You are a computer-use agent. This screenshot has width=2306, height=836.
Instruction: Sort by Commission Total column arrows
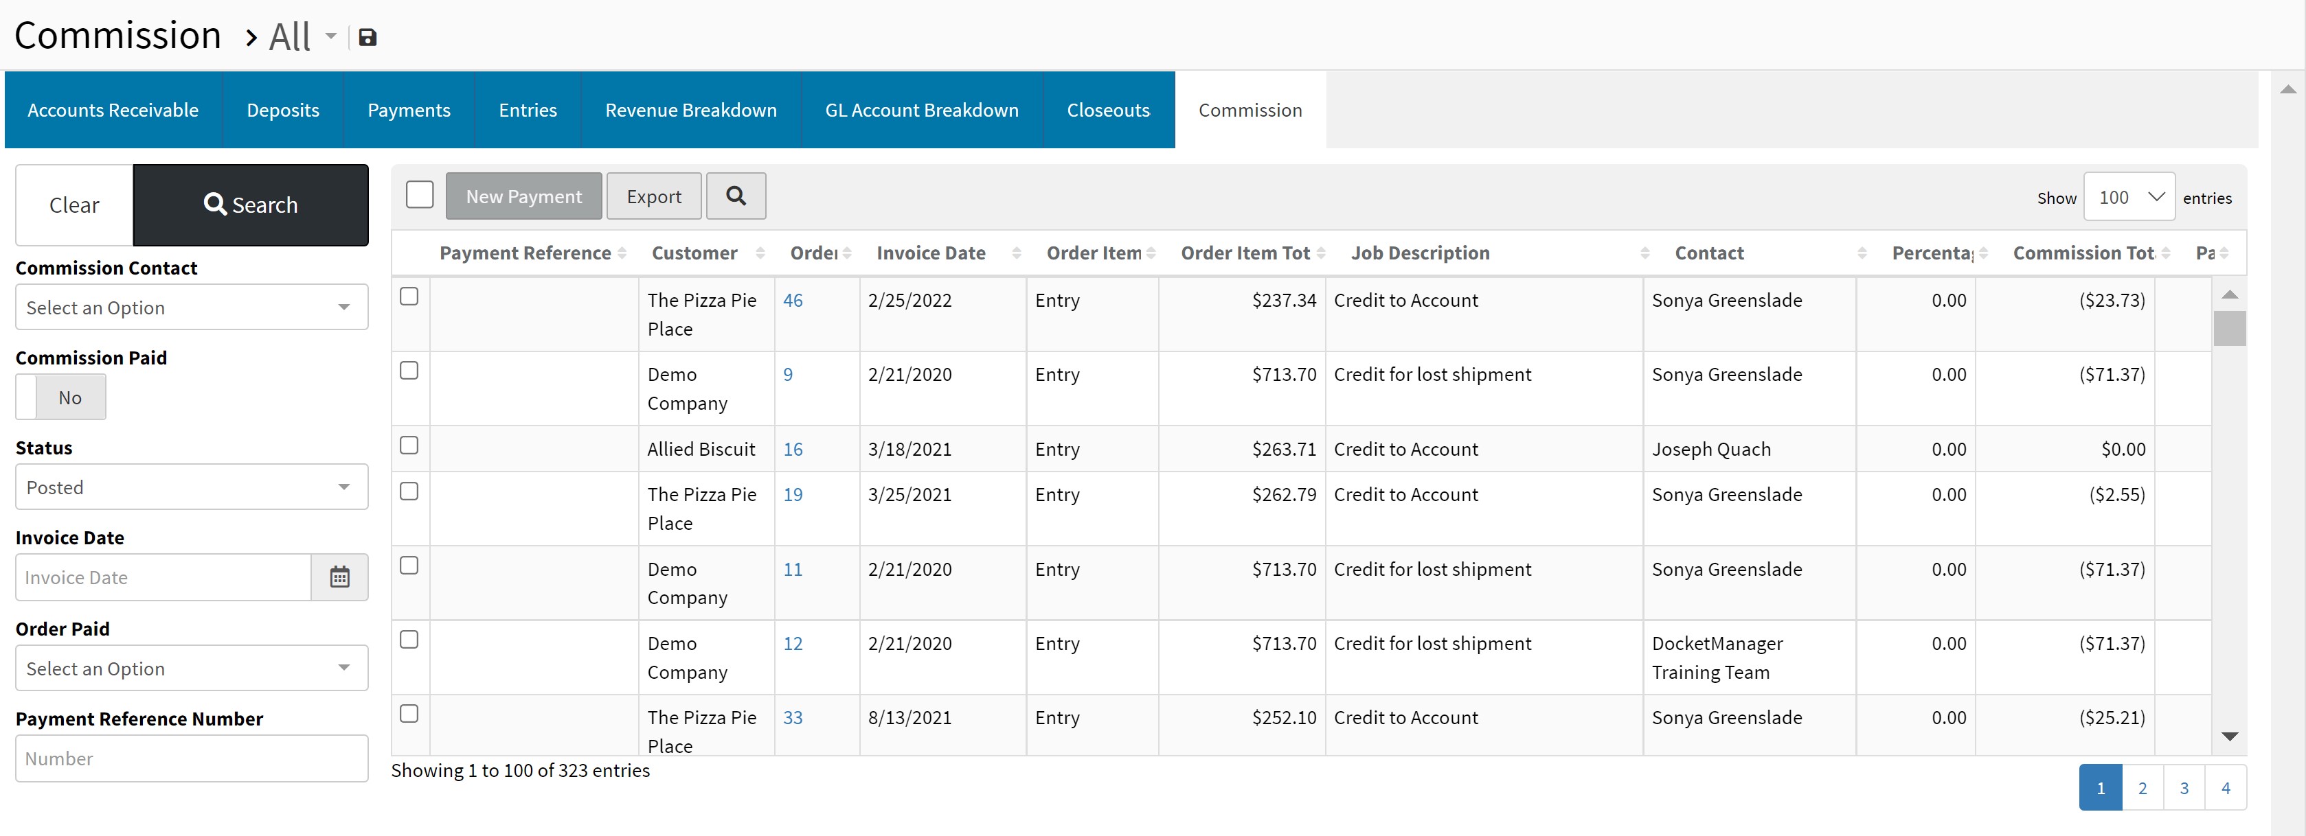(2165, 254)
